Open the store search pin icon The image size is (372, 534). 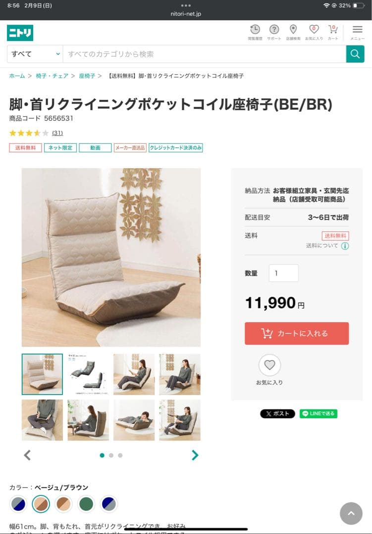click(293, 30)
